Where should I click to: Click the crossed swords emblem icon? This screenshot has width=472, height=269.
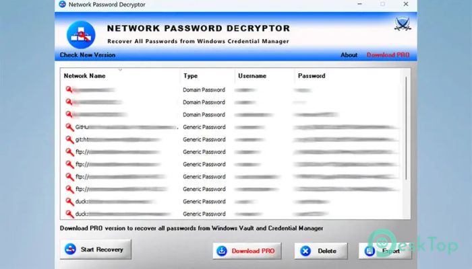403,24
